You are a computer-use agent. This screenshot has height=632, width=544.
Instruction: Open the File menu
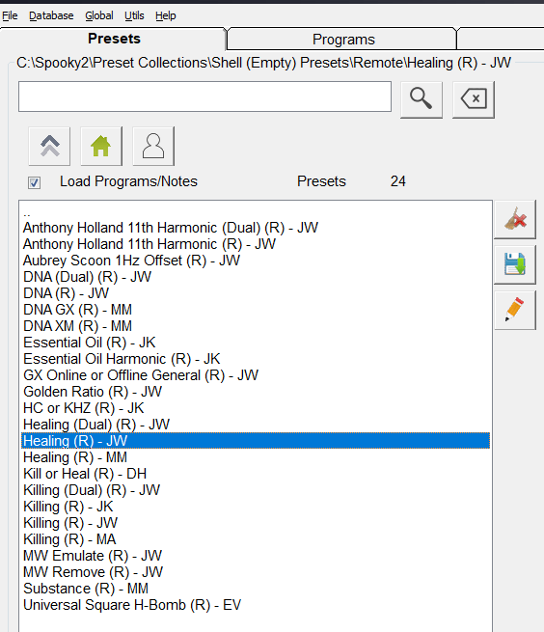tap(10, 15)
